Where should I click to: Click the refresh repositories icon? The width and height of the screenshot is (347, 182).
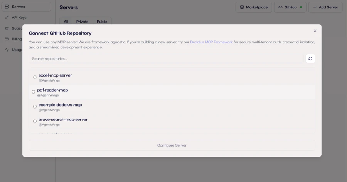310,58
